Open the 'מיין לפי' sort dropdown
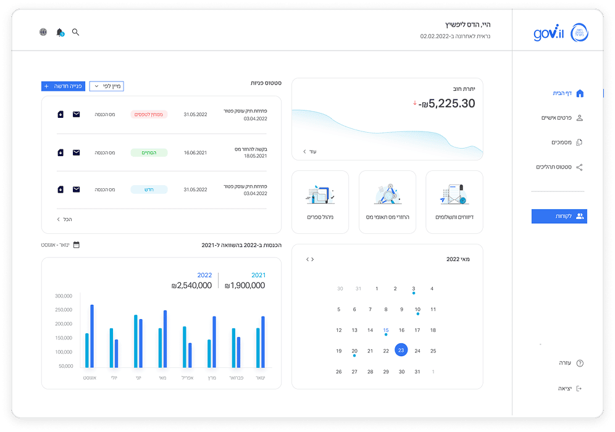The image size is (615, 432). pos(107,86)
